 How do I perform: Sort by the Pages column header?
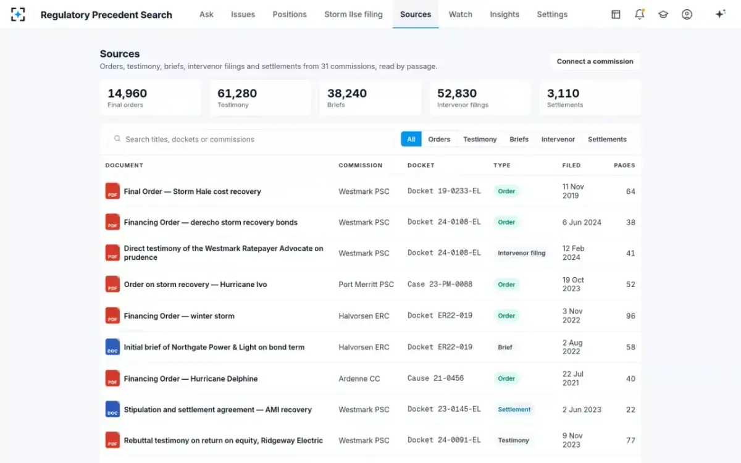point(624,165)
